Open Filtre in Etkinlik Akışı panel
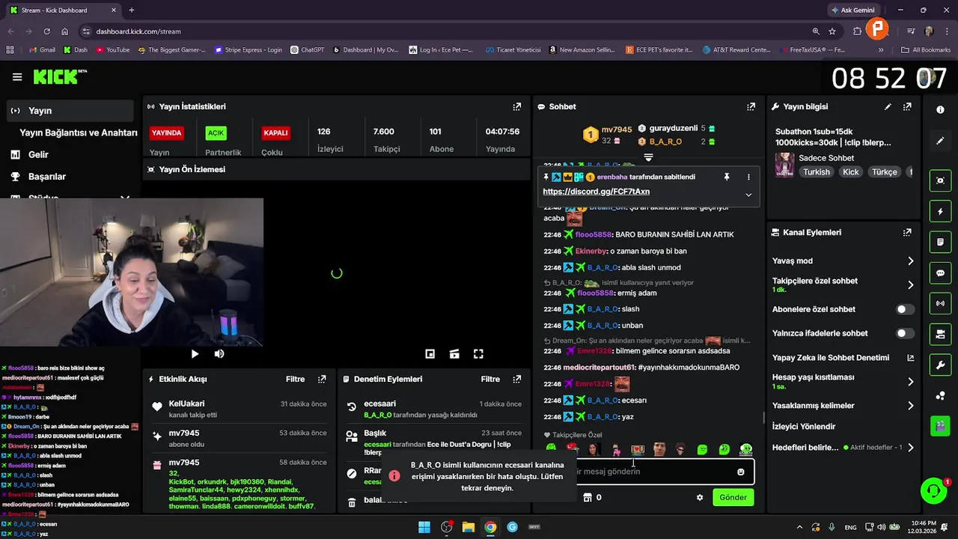Image resolution: width=958 pixels, height=539 pixels. point(296,380)
